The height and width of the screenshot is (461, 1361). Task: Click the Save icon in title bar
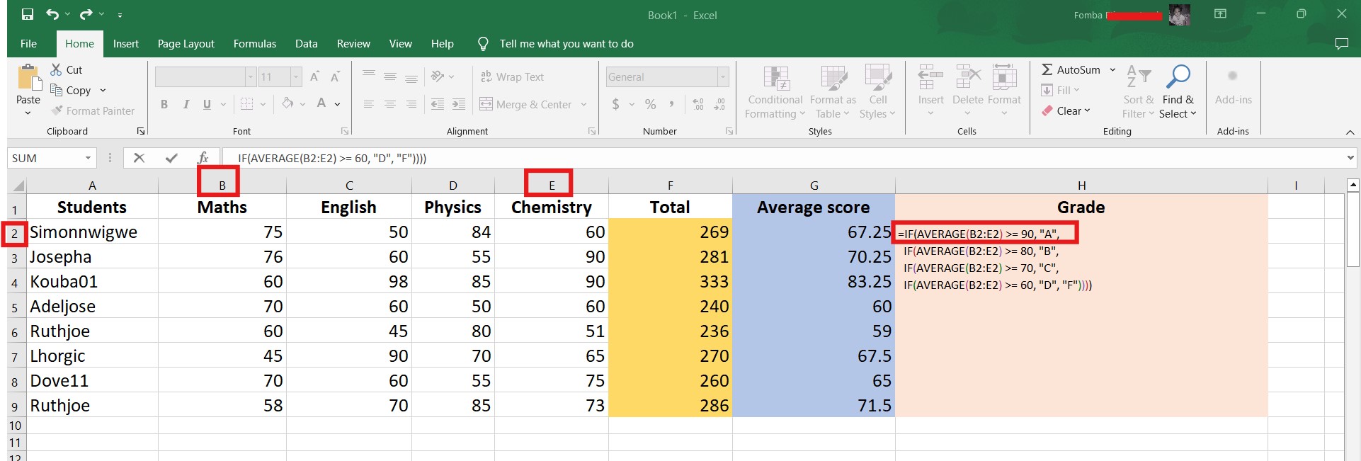(x=28, y=14)
